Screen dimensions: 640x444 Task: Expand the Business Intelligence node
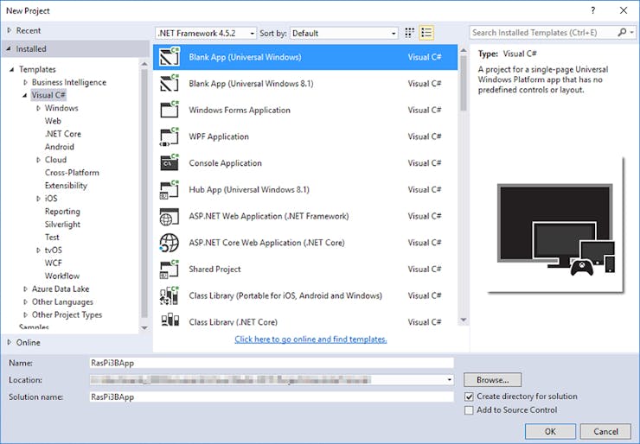point(25,82)
